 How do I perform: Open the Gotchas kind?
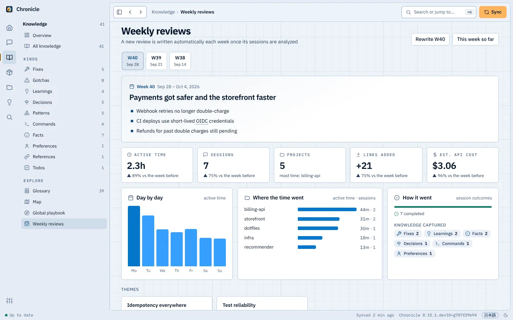(64, 80)
